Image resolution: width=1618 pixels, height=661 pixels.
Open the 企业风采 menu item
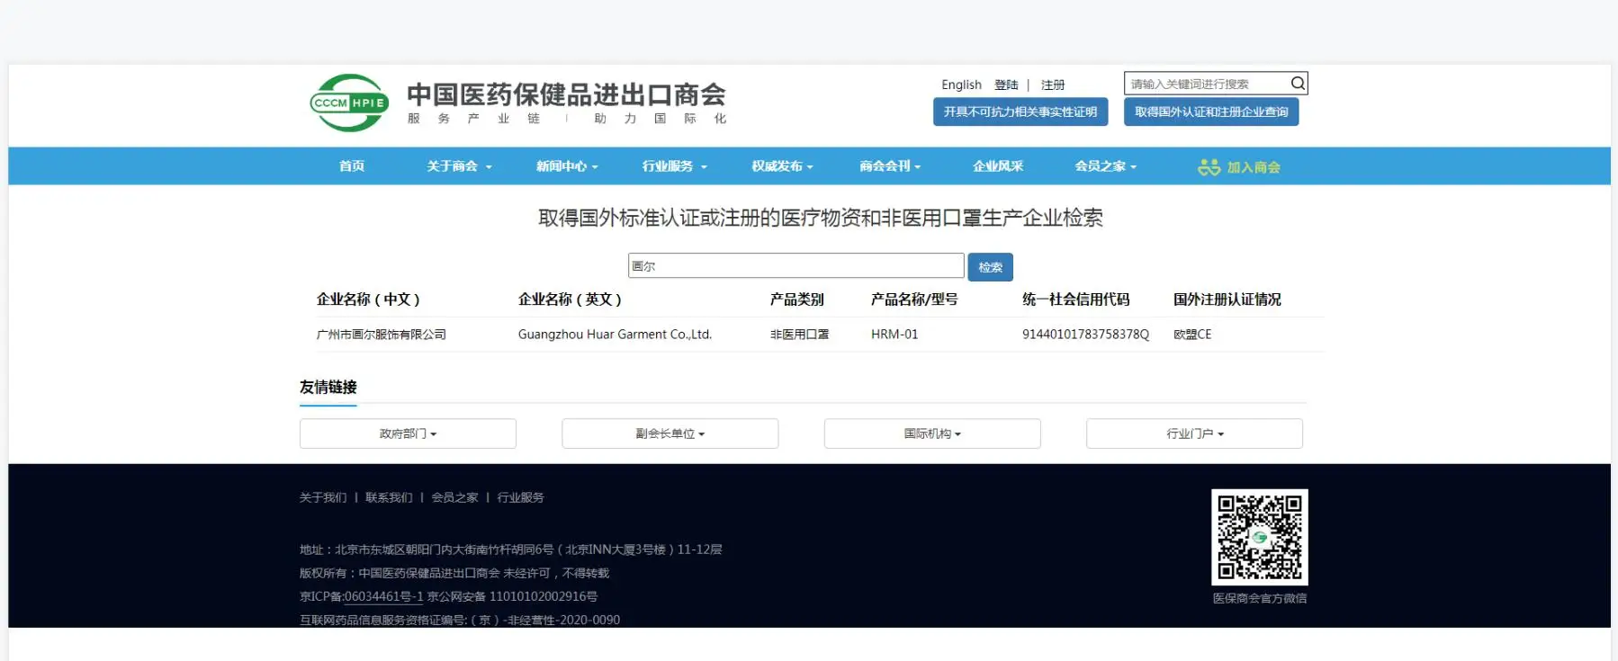(x=998, y=166)
